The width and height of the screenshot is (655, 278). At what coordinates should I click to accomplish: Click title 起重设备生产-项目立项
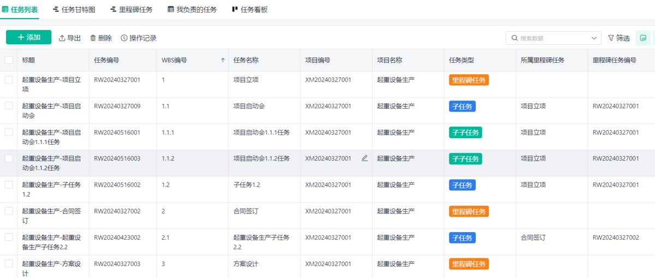(x=51, y=84)
